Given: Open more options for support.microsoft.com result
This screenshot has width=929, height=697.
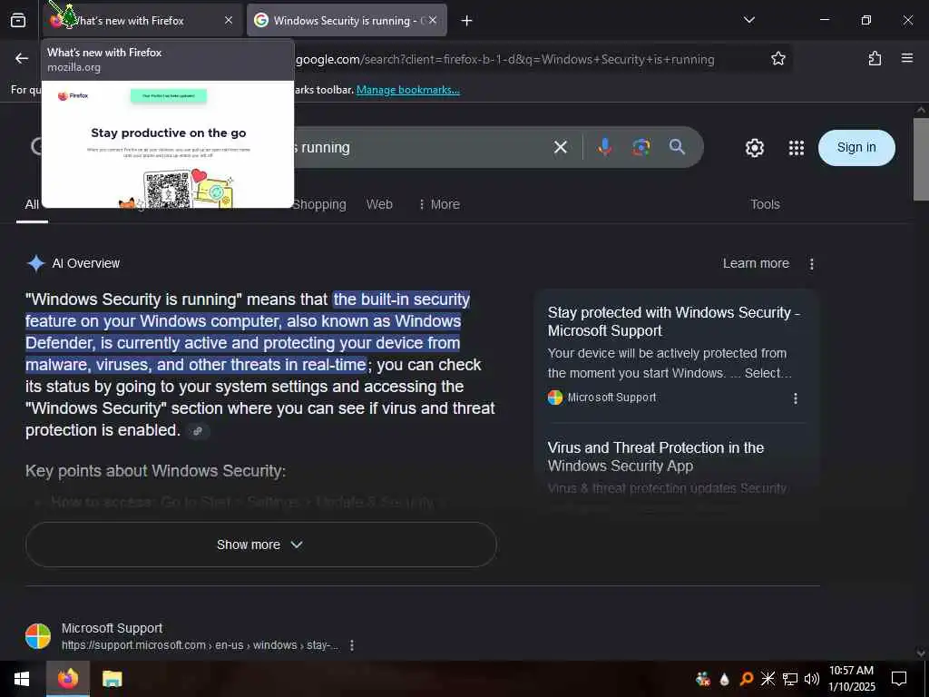Looking at the screenshot, I should coord(352,645).
